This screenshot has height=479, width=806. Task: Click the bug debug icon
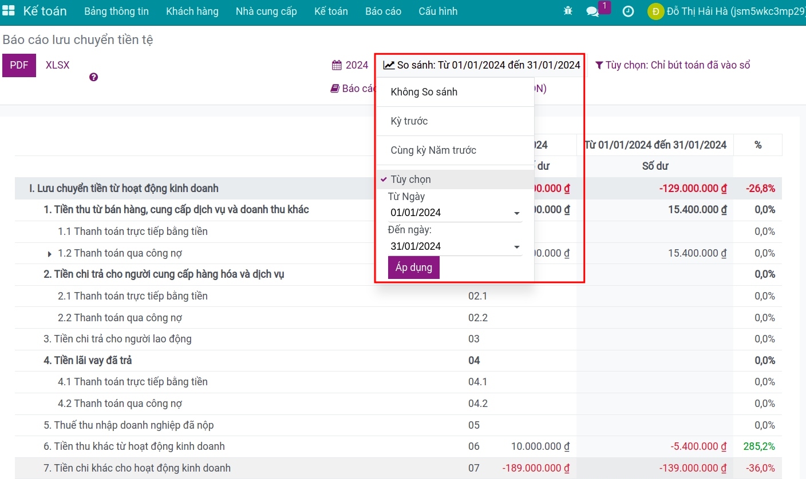567,11
